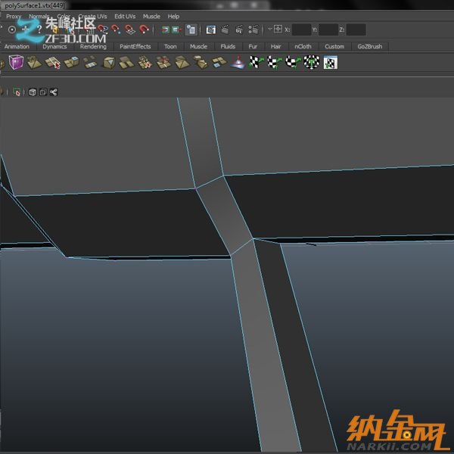454x454 pixels.
Task: Open the UV Texture Editor shelf icon
Action: click(x=330, y=63)
